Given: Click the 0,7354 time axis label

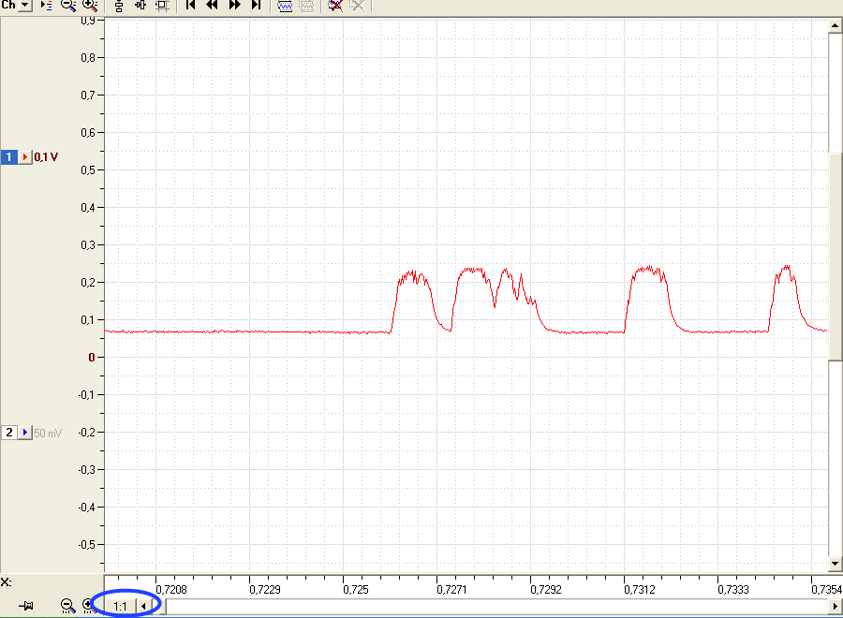Looking at the screenshot, I should (x=827, y=590).
